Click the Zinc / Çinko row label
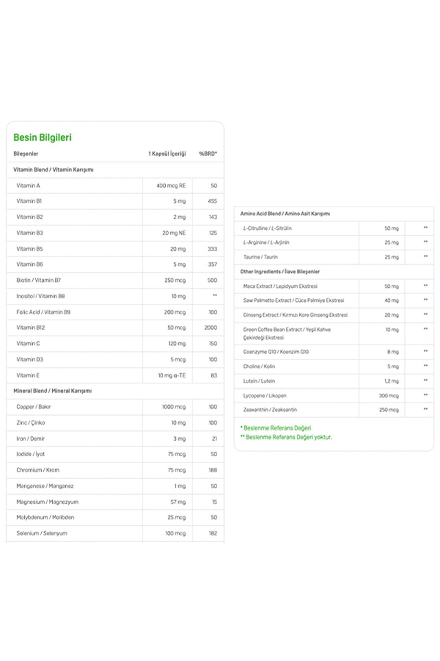This screenshot has height=661, width=440. coord(31,423)
